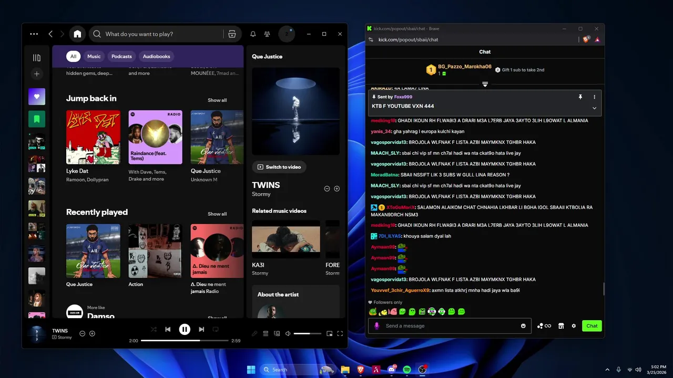
Task: Click the green Chat send button
Action: (592, 326)
